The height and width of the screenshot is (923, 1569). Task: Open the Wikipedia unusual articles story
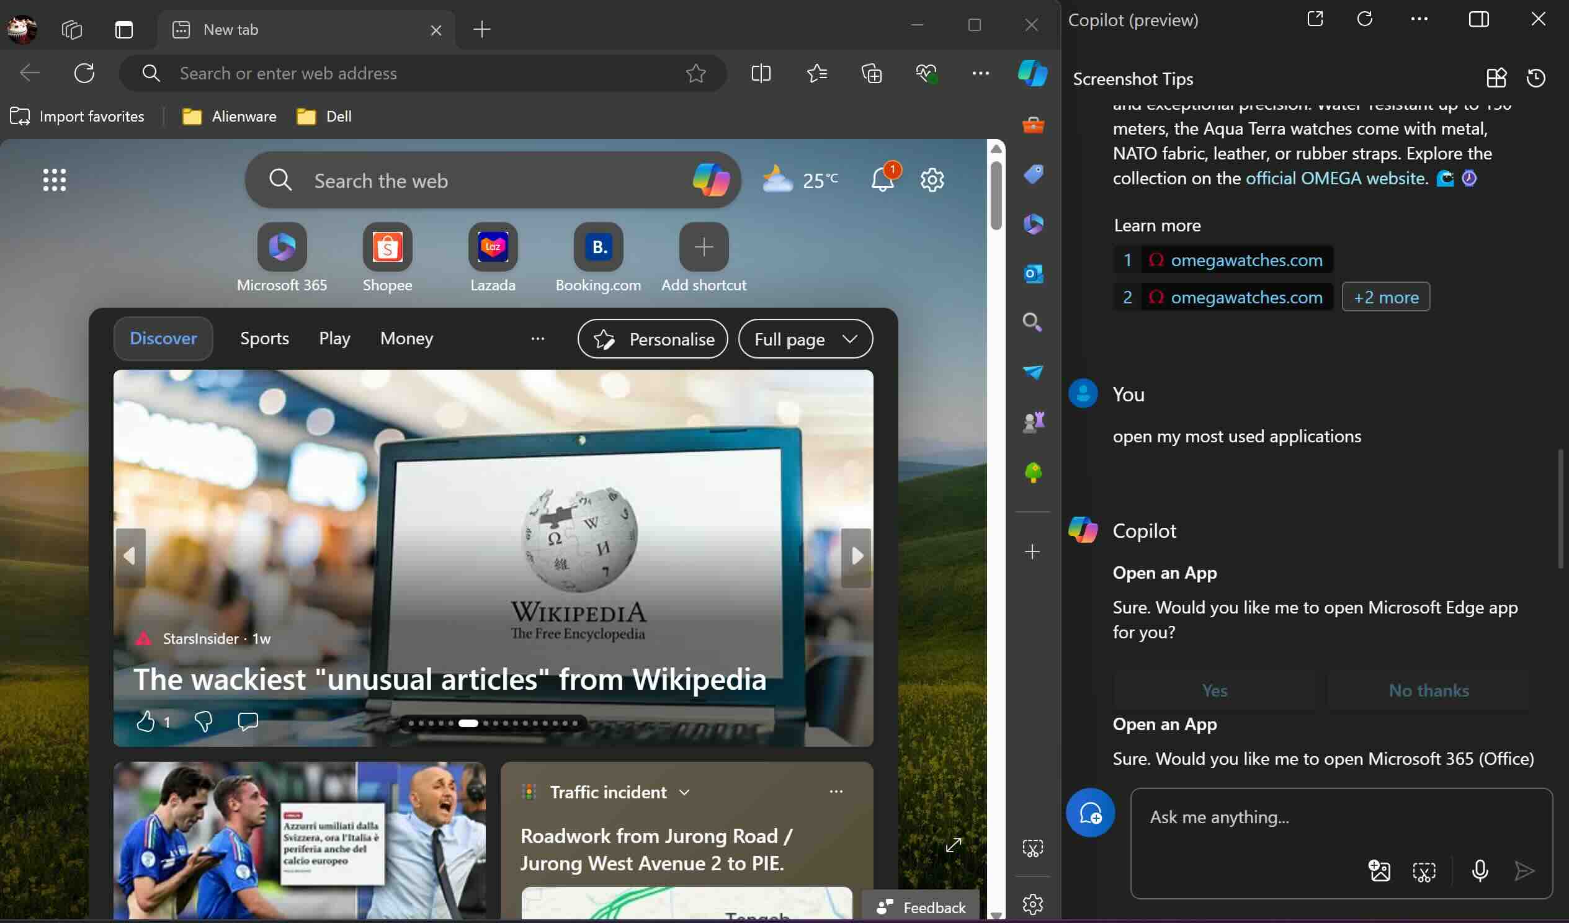click(450, 679)
